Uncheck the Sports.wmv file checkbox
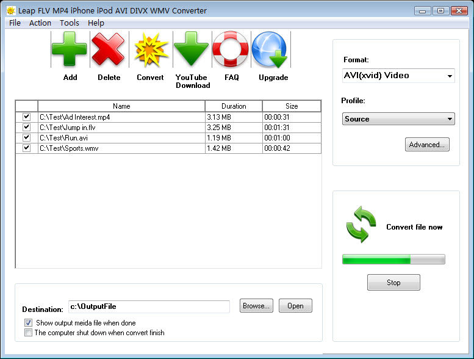 click(x=26, y=148)
